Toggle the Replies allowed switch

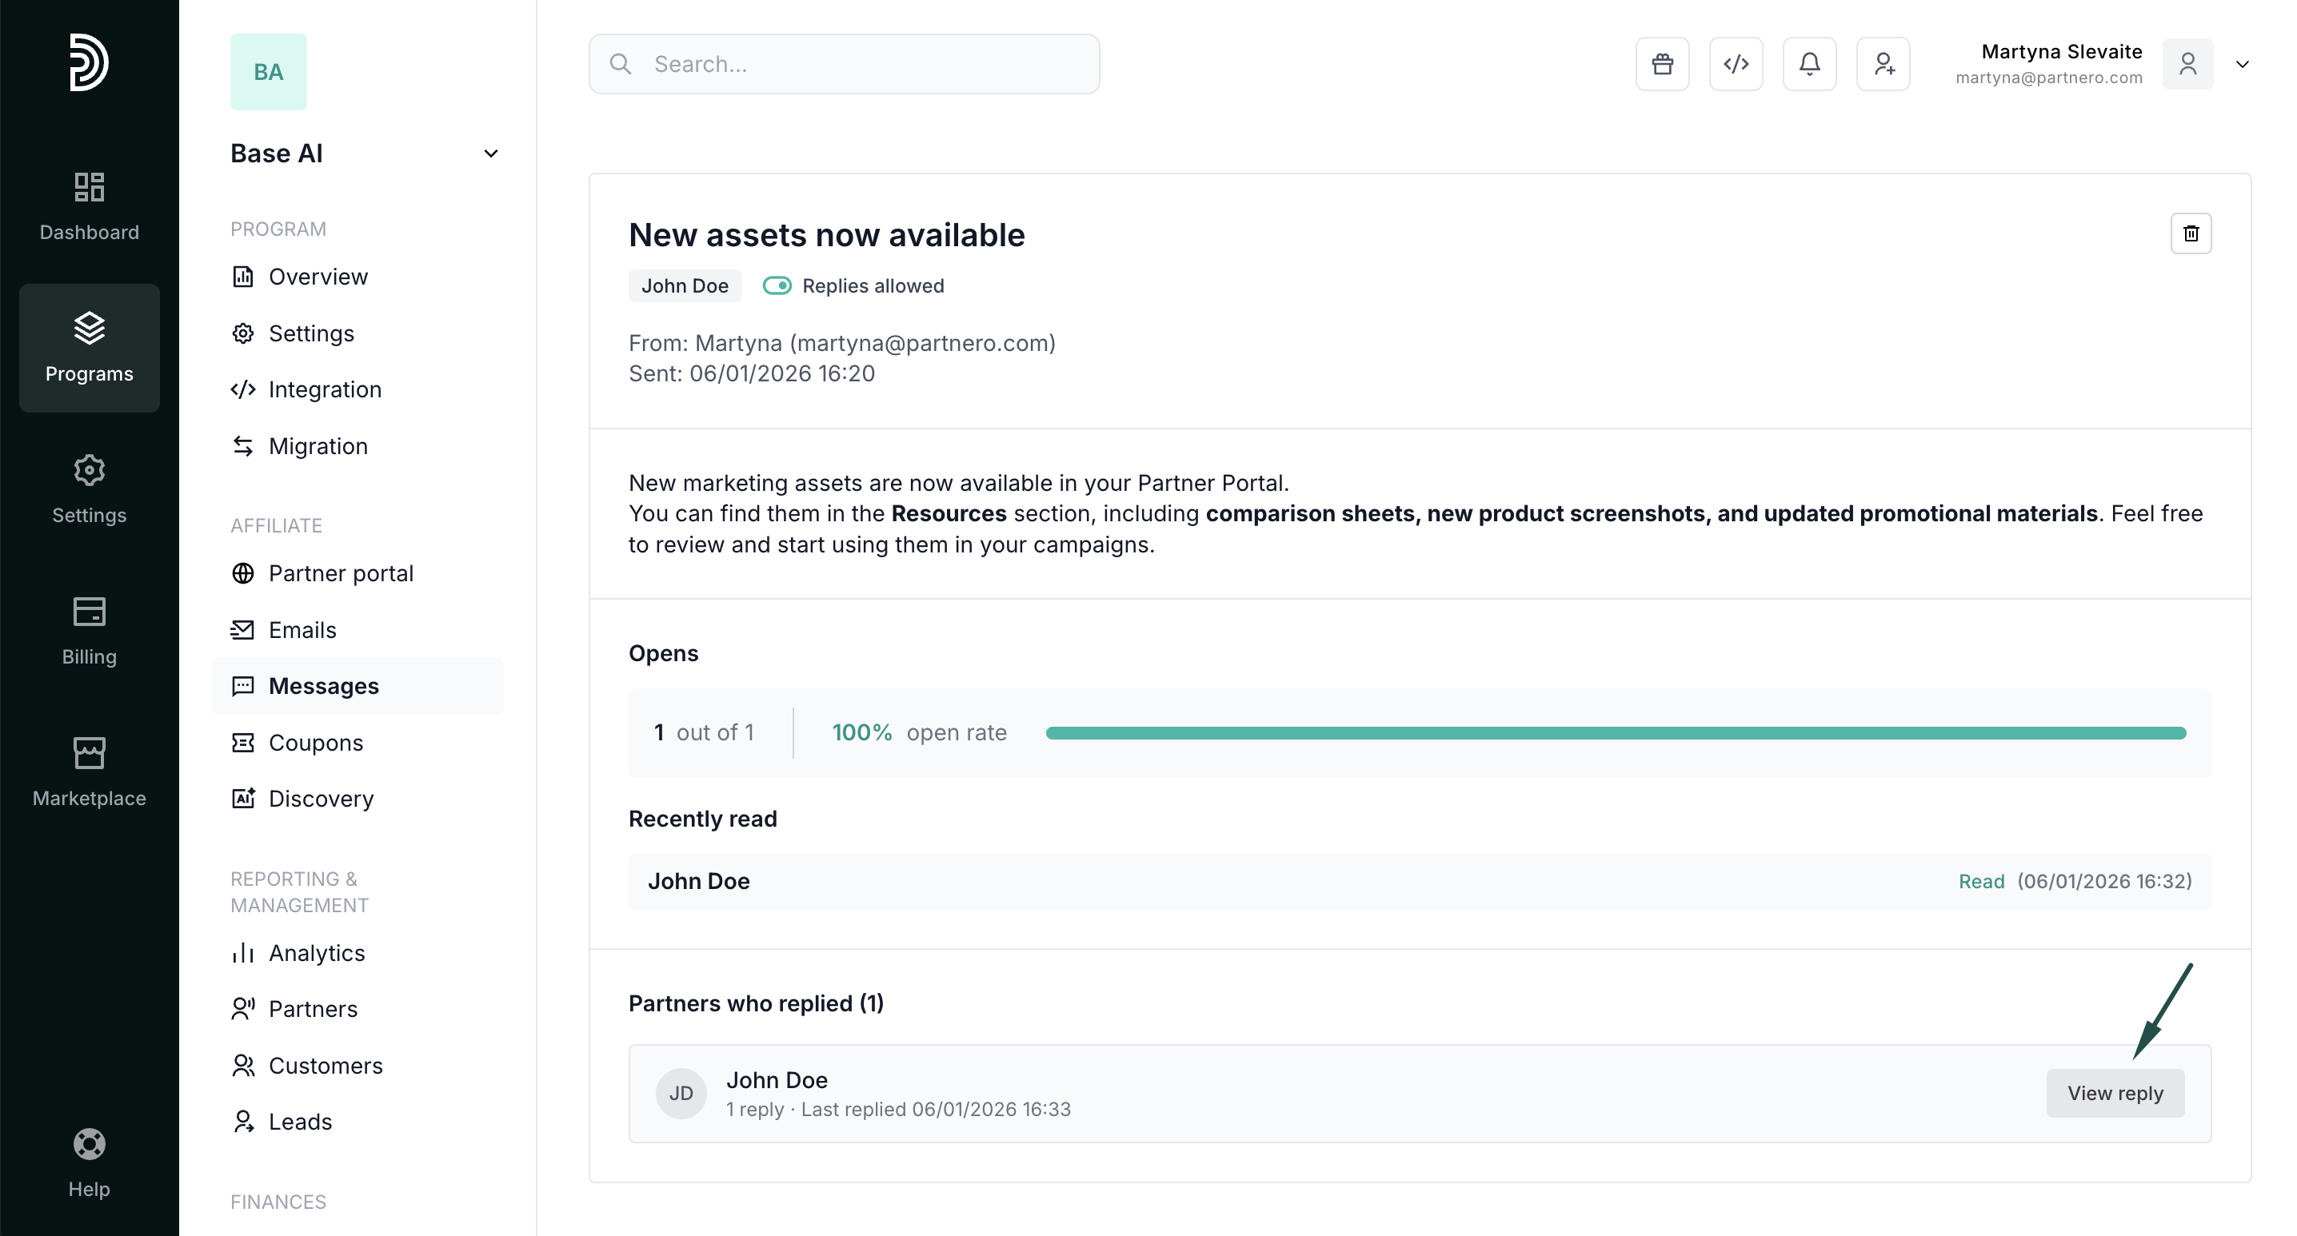[777, 286]
